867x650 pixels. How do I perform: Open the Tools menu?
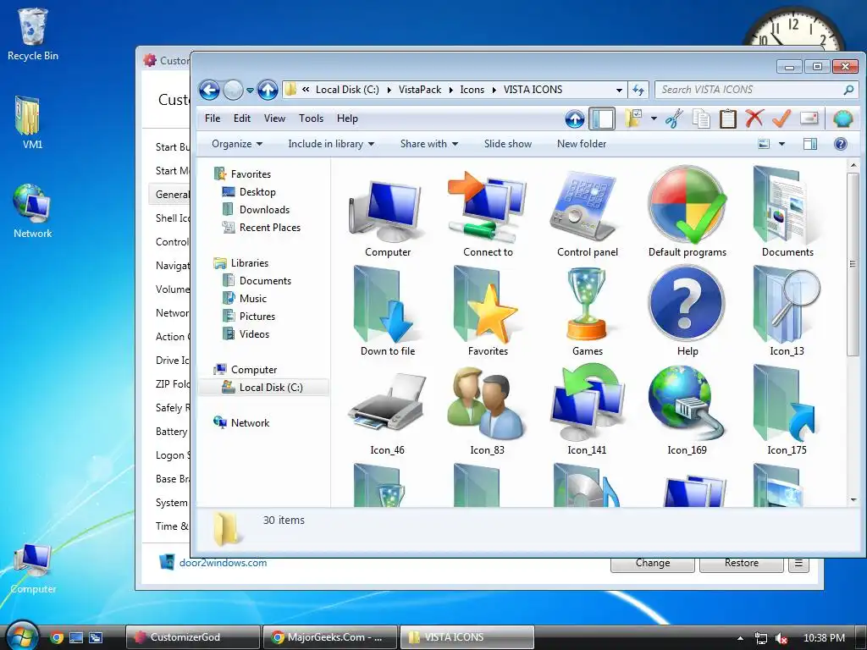(x=311, y=118)
